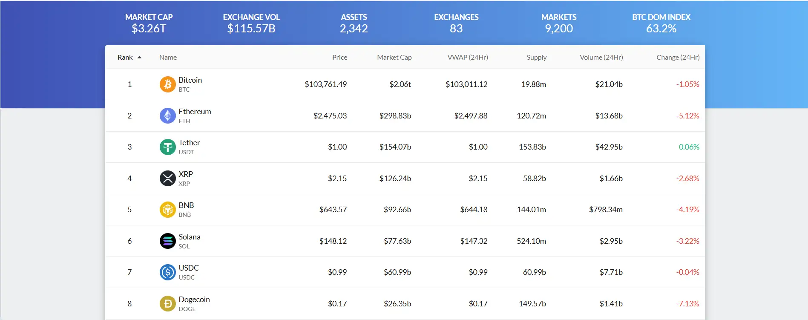Click the Bitcoin orange logo icon
Image resolution: width=808 pixels, height=320 pixels.
167,84
